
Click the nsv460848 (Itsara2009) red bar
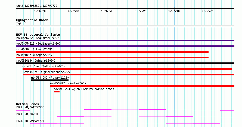(112, 52)
